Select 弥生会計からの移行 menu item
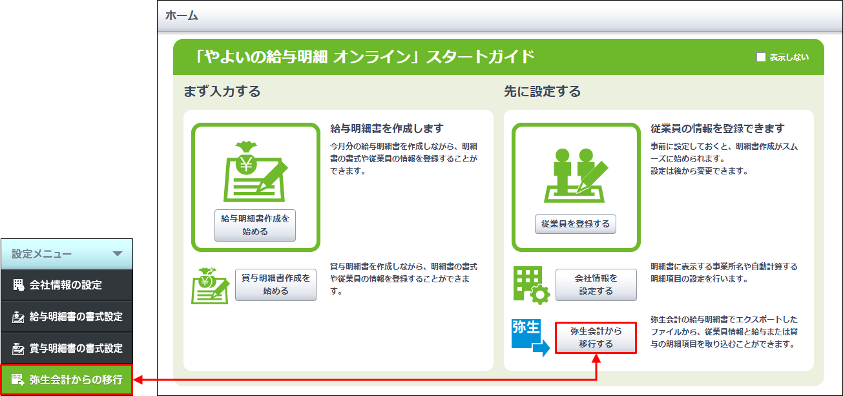This screenshot has width=843, height=396. pyautogui.click(x=67, y=380)
